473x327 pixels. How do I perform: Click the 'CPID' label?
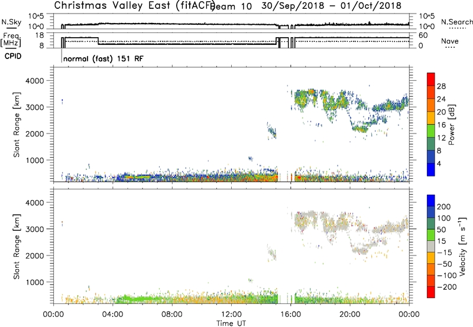tap(13, 56)
